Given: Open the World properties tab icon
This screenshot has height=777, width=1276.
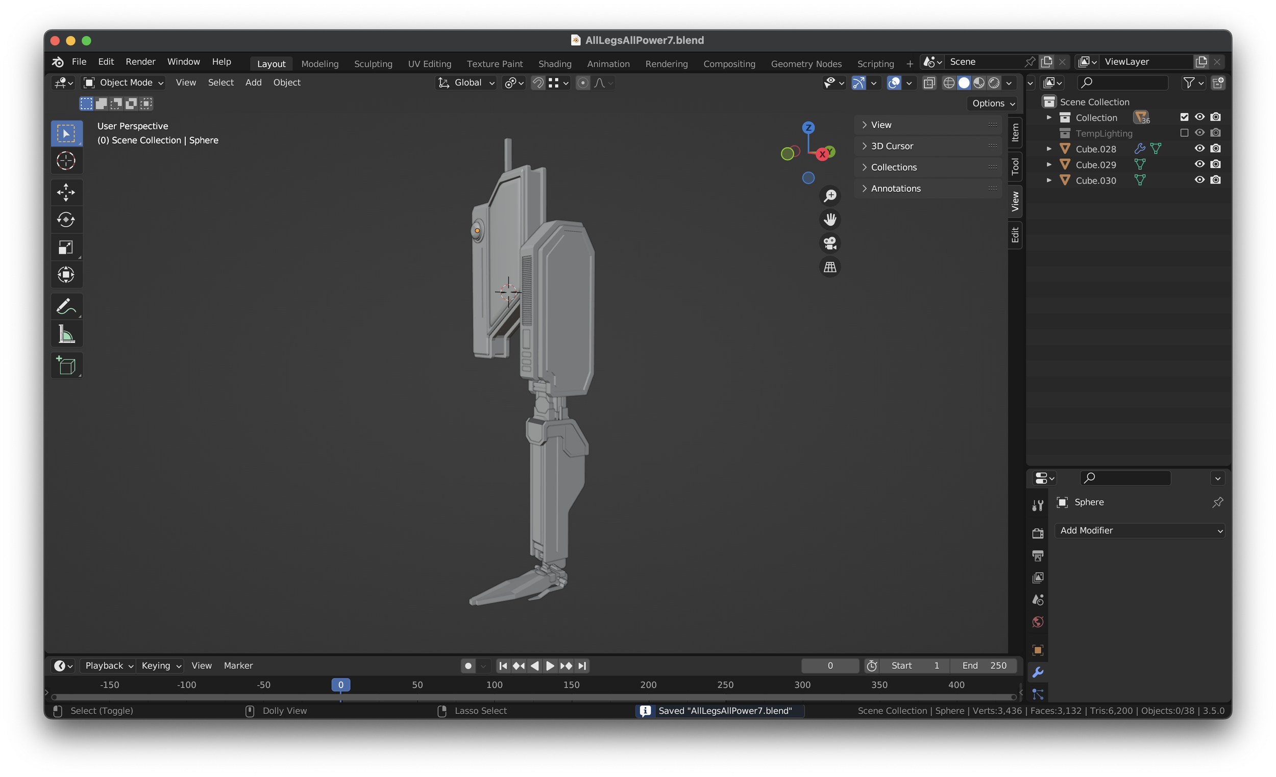Looking at the screenshot, I should coord(1038,622).
